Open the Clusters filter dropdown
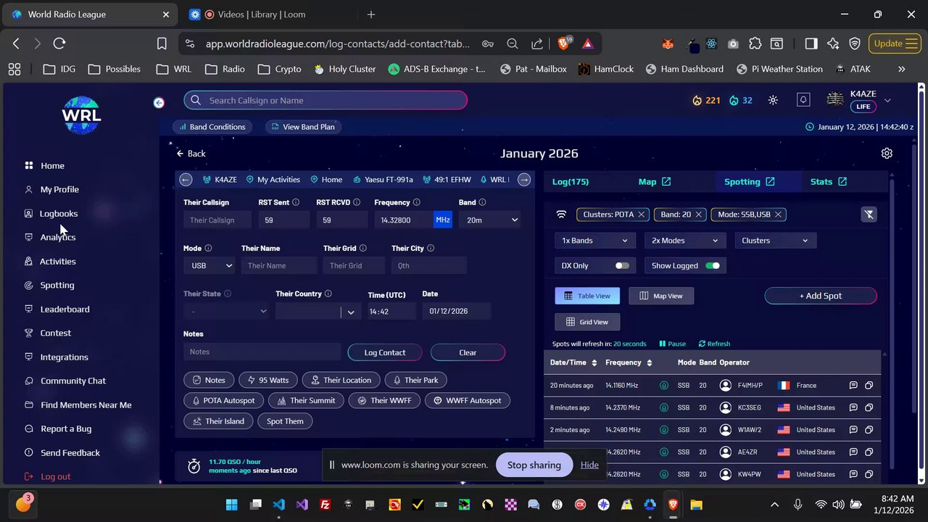Image resolution: width=928 pixels, height=522 pixels. click(x=775, y=241)
